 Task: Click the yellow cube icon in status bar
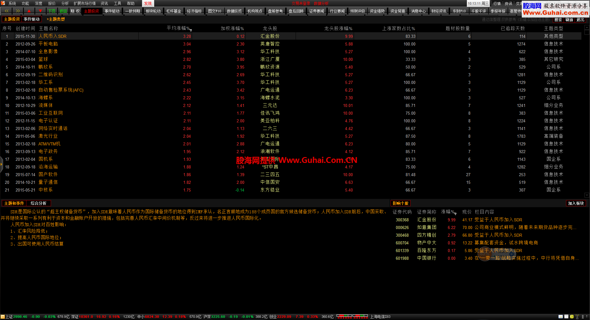[x=572, y=317]
